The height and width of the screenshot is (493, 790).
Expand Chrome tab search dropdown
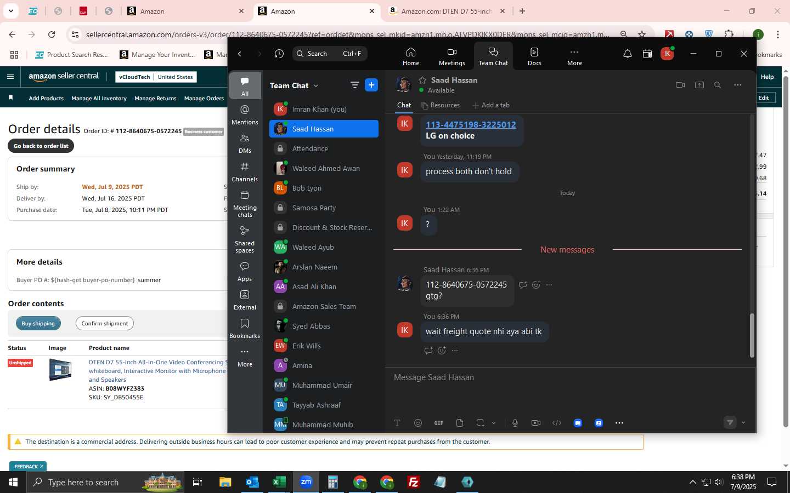10,11
